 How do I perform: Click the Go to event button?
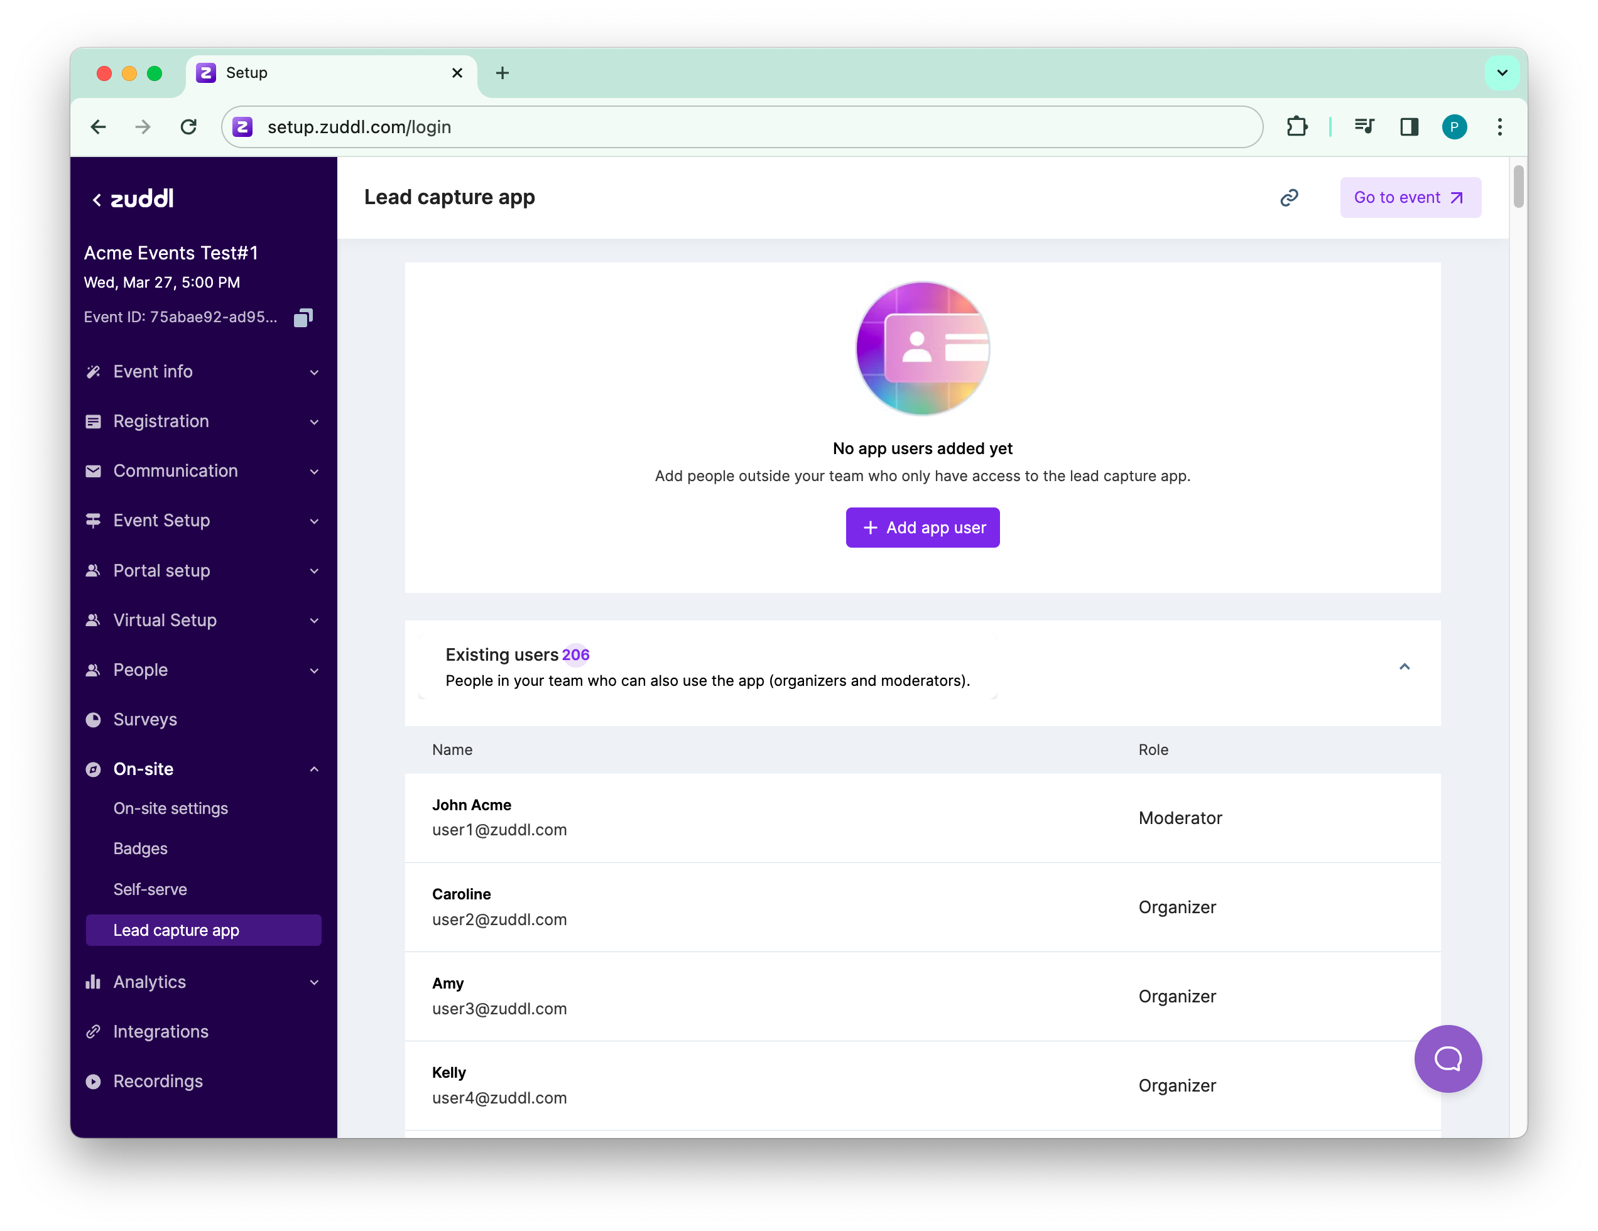[x=1409, y=197]
